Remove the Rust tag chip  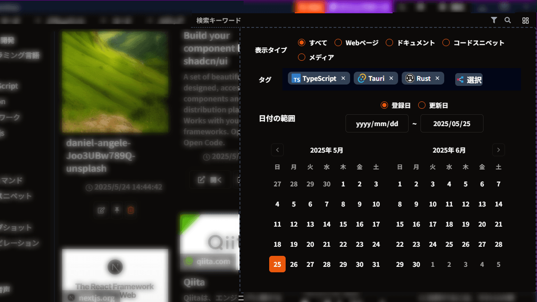tap(437, 79)
